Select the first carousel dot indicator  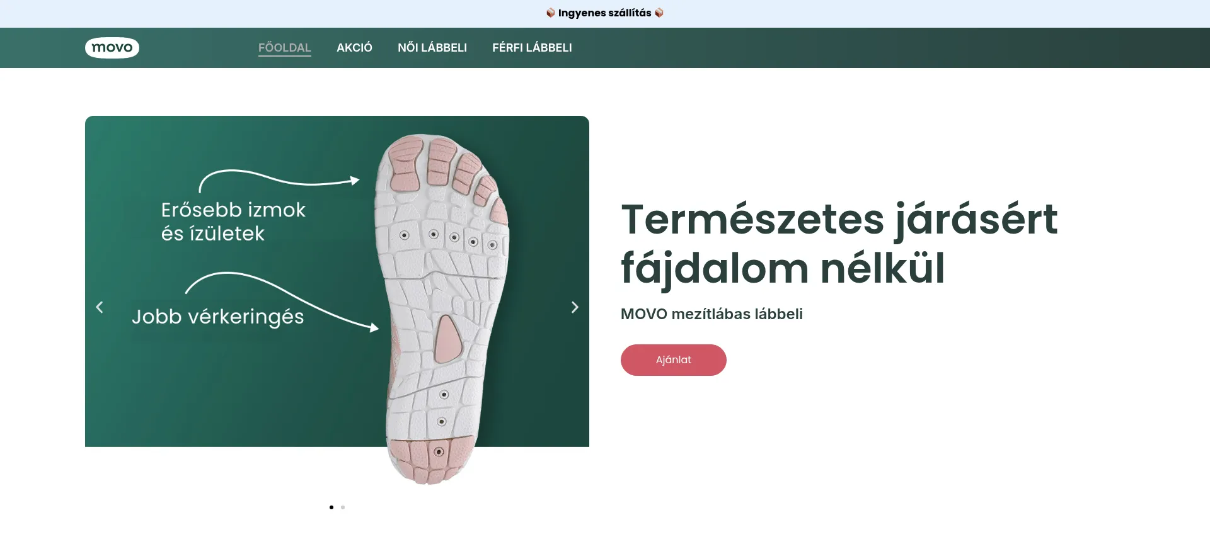331,507
